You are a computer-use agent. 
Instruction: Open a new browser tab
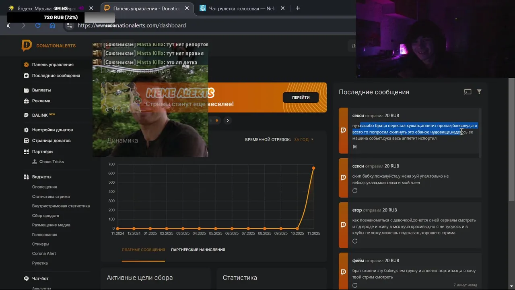(x=298, y=8)
